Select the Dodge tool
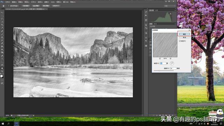Viewport: 224px width, 126px height. [2, 52]
